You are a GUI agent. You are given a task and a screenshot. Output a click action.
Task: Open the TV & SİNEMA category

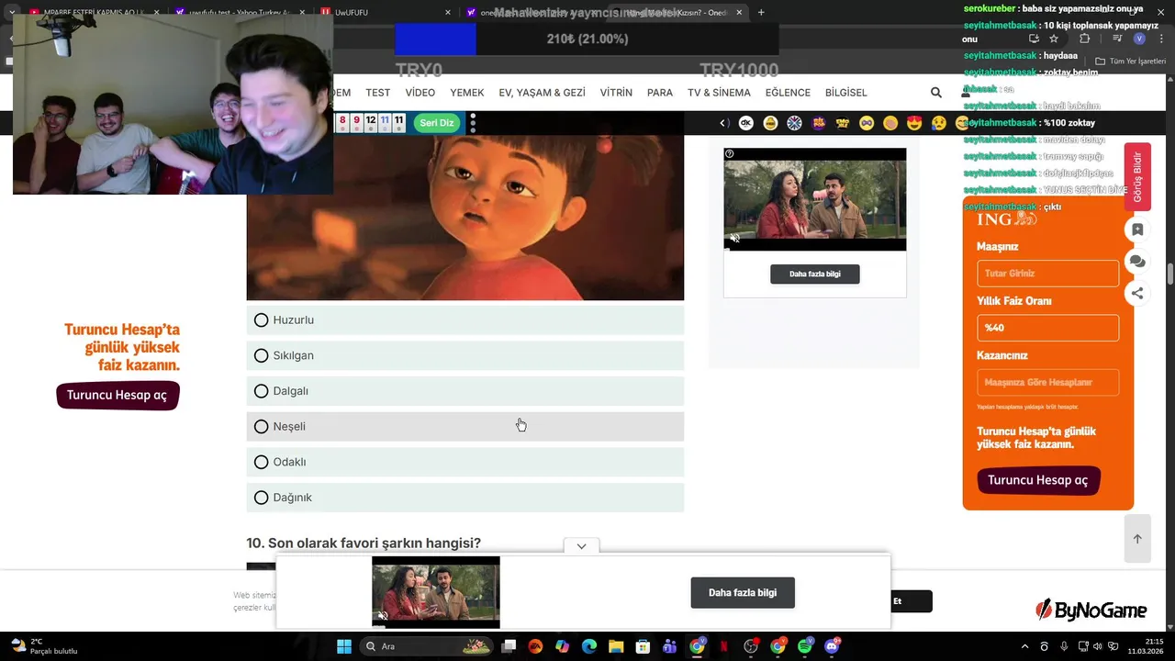click(719, 93)
